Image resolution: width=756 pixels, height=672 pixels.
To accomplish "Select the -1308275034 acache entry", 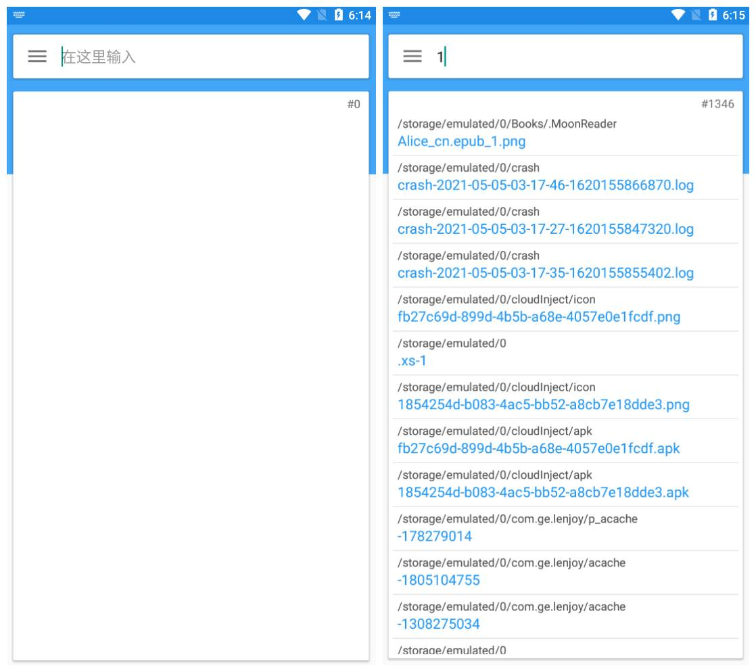I will (x=438, y=624).
